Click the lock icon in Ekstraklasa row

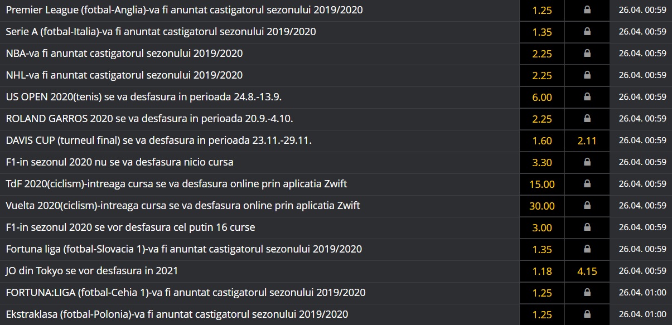click(587, 314)
